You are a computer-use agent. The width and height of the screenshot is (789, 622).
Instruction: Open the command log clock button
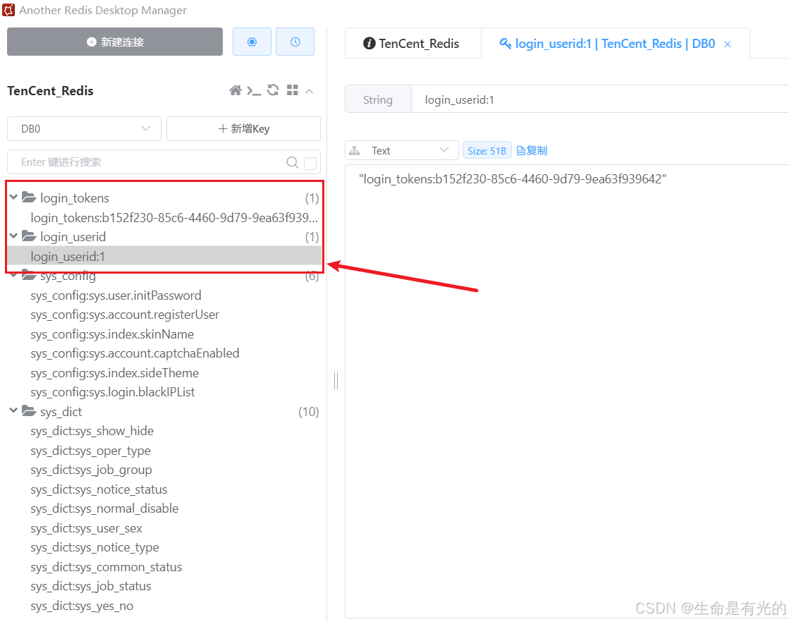coord(295,42)
